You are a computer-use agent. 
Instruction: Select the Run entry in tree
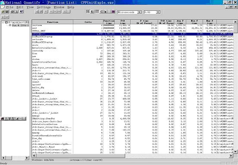[20, 25]
